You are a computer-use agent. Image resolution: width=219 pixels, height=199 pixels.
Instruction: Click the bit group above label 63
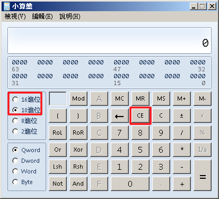20,62
